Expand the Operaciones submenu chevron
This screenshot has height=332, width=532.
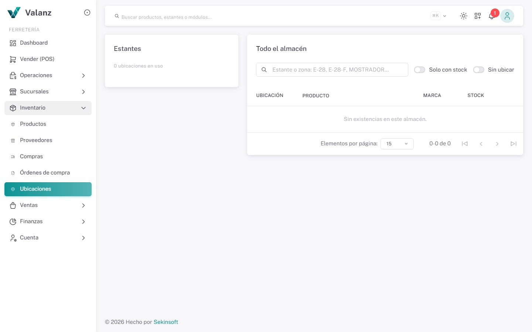coord(83,76)
